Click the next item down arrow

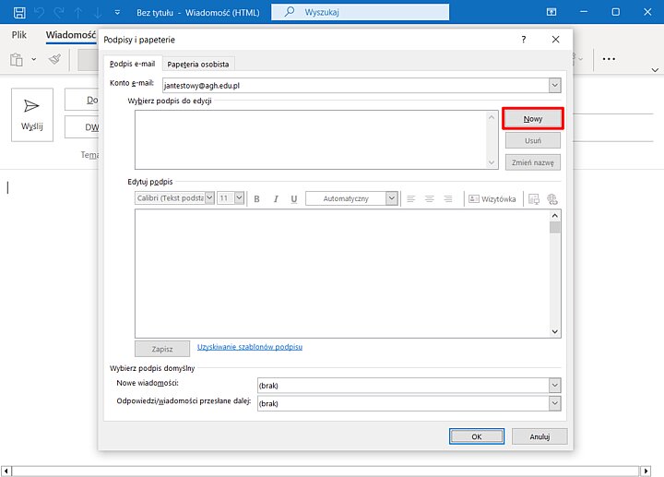(x=98, y=13)
